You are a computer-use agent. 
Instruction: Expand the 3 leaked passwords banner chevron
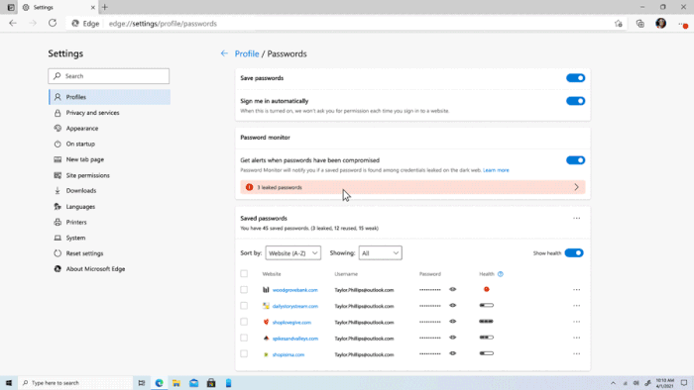tap(576, 187)
